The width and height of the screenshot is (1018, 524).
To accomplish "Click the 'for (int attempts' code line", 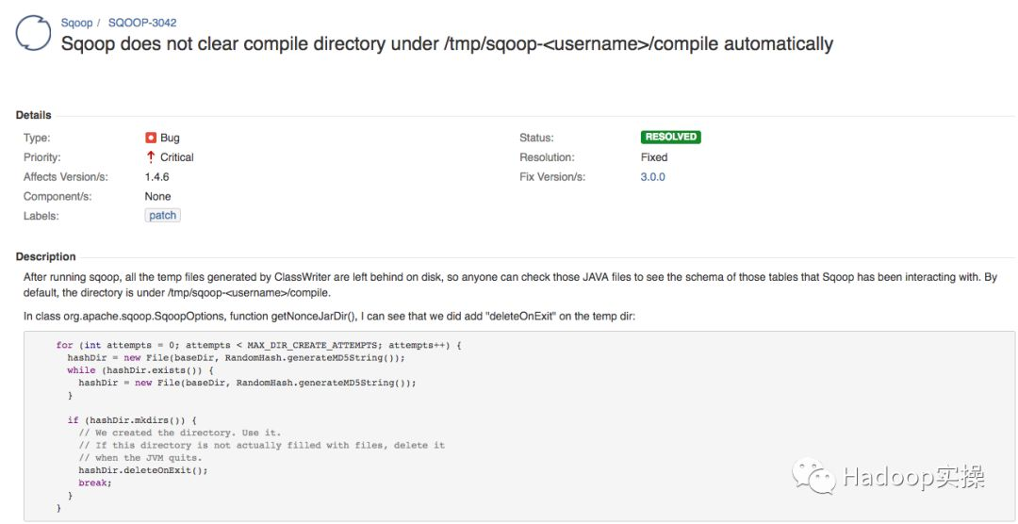I will tap(258, 346).
